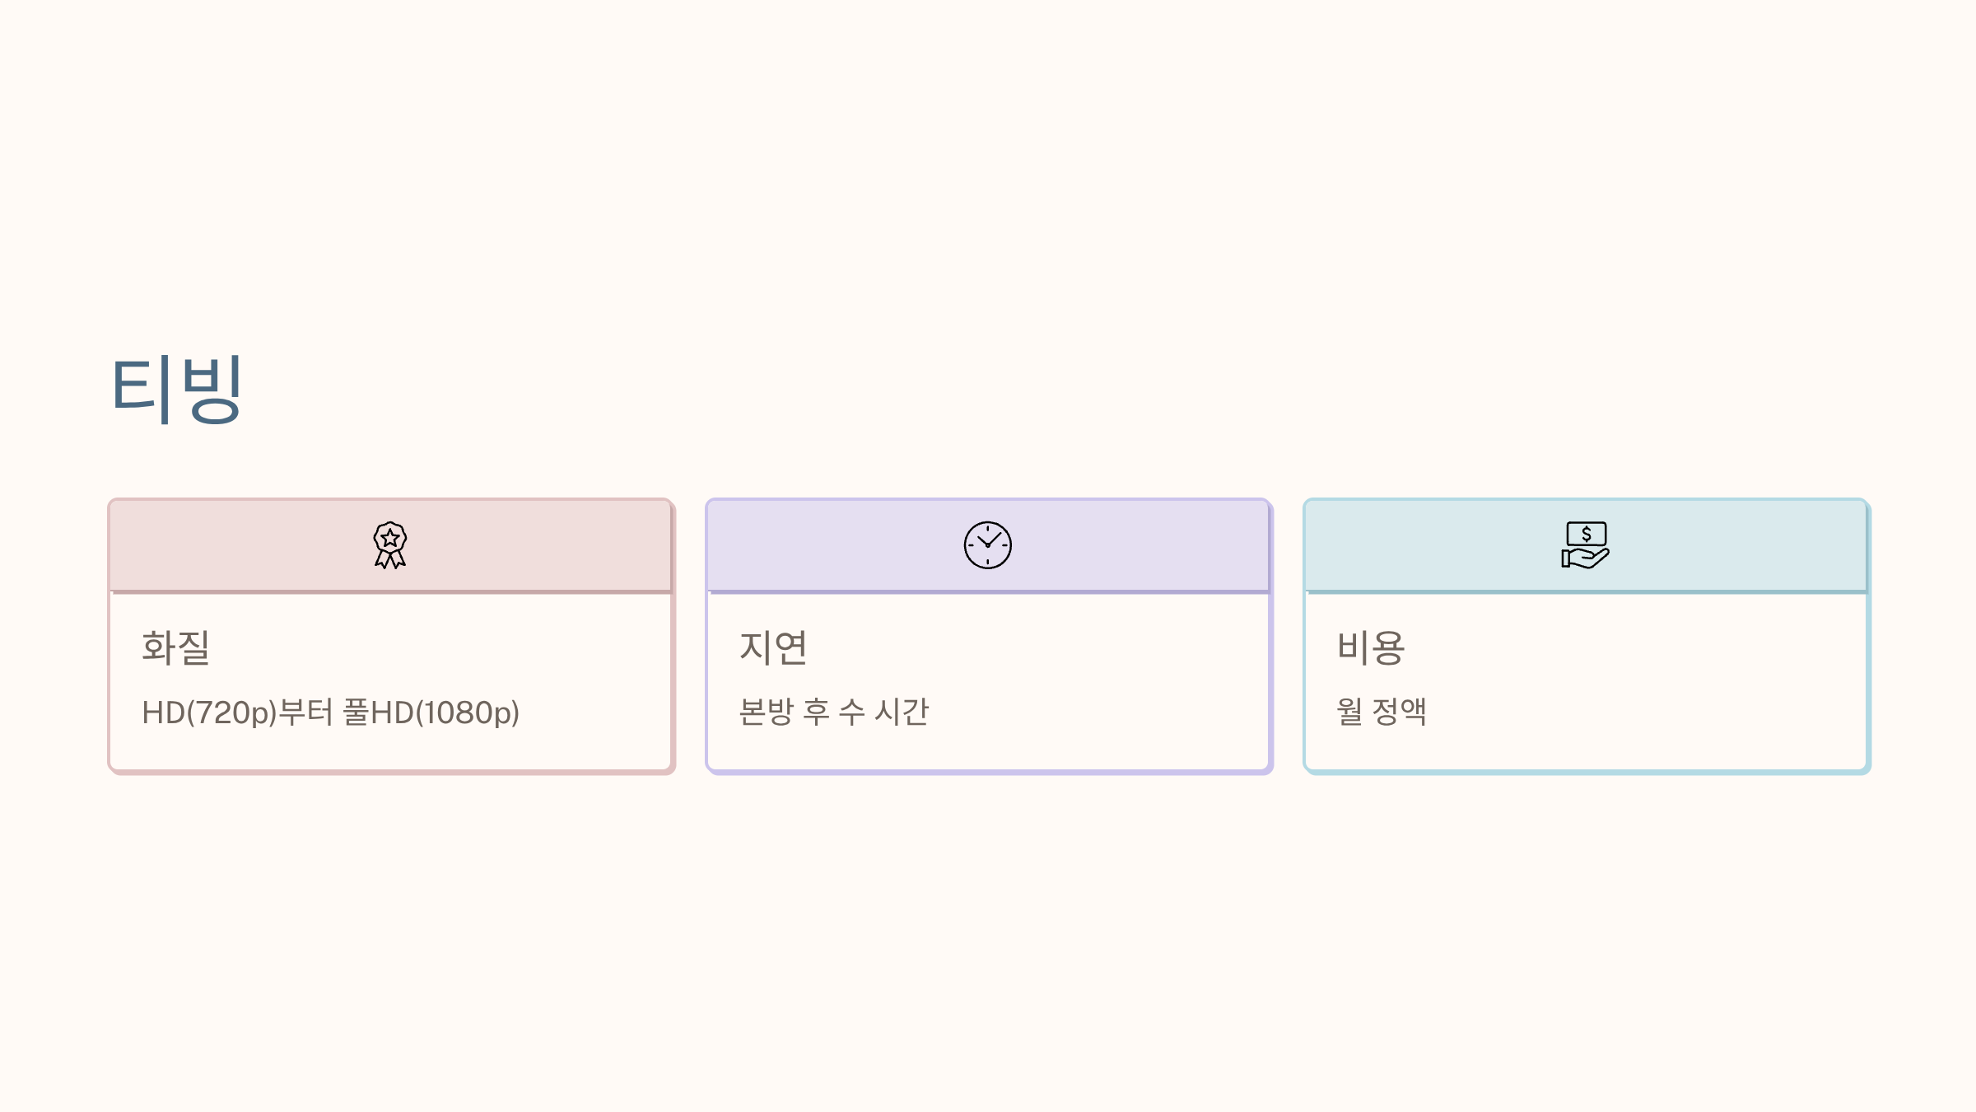This screenshot has width=1976, height=1112.
Task: Click the star inside the award badge
Action: click(x=390, y=539)
